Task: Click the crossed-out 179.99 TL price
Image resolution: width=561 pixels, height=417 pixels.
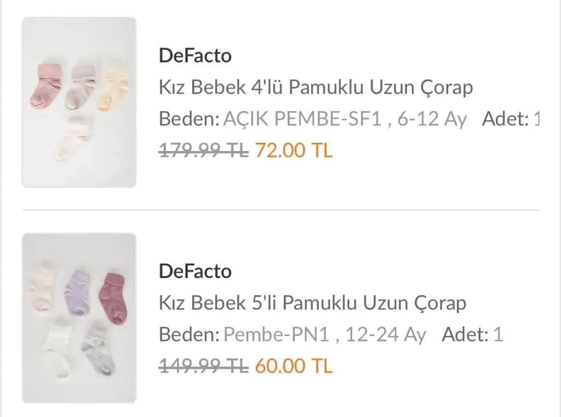Action: (x=203, y=150)
